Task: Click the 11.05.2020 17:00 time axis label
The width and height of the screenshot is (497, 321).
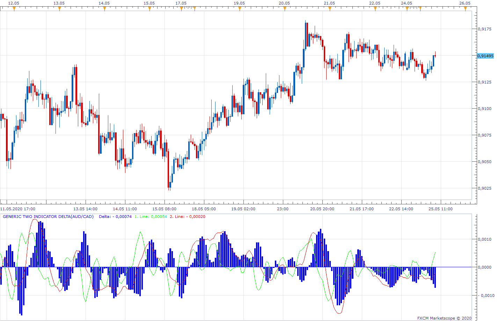Action: pyautogui.click(x=18, y=209)
